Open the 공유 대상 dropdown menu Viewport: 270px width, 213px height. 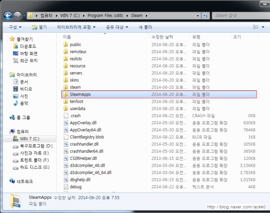pos(117,27)
